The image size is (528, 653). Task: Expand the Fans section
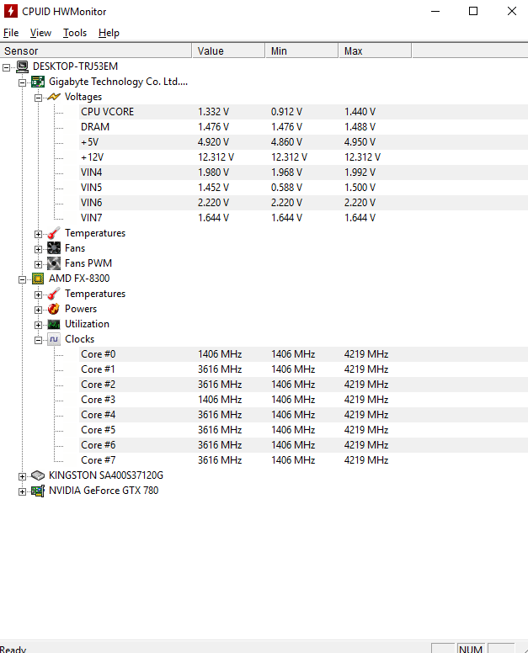[x=38, y=249]
